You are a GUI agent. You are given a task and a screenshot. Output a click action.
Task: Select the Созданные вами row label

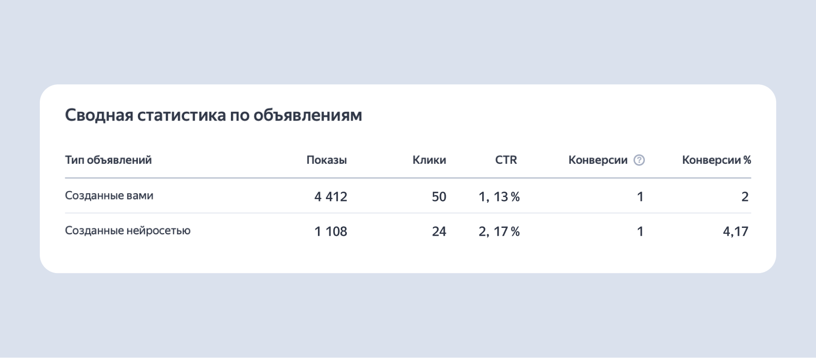pyautogui.click(x=109, y=196)
